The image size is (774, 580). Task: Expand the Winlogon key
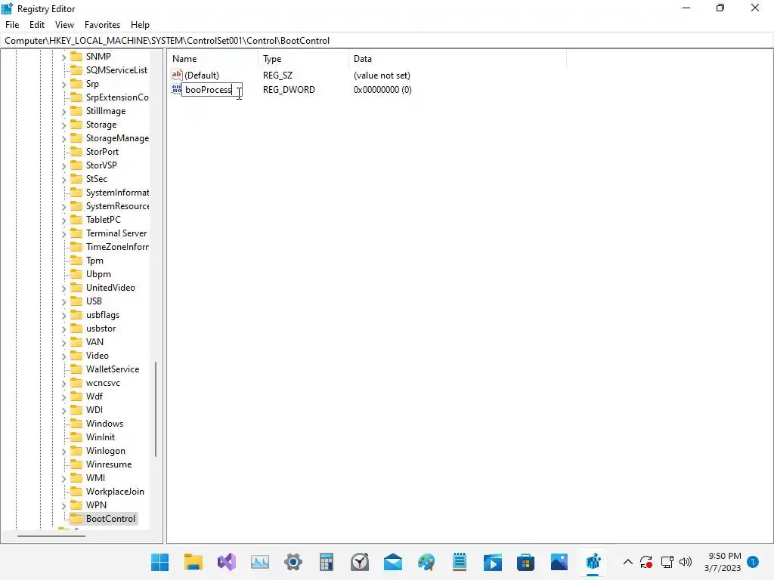point(63,452)
